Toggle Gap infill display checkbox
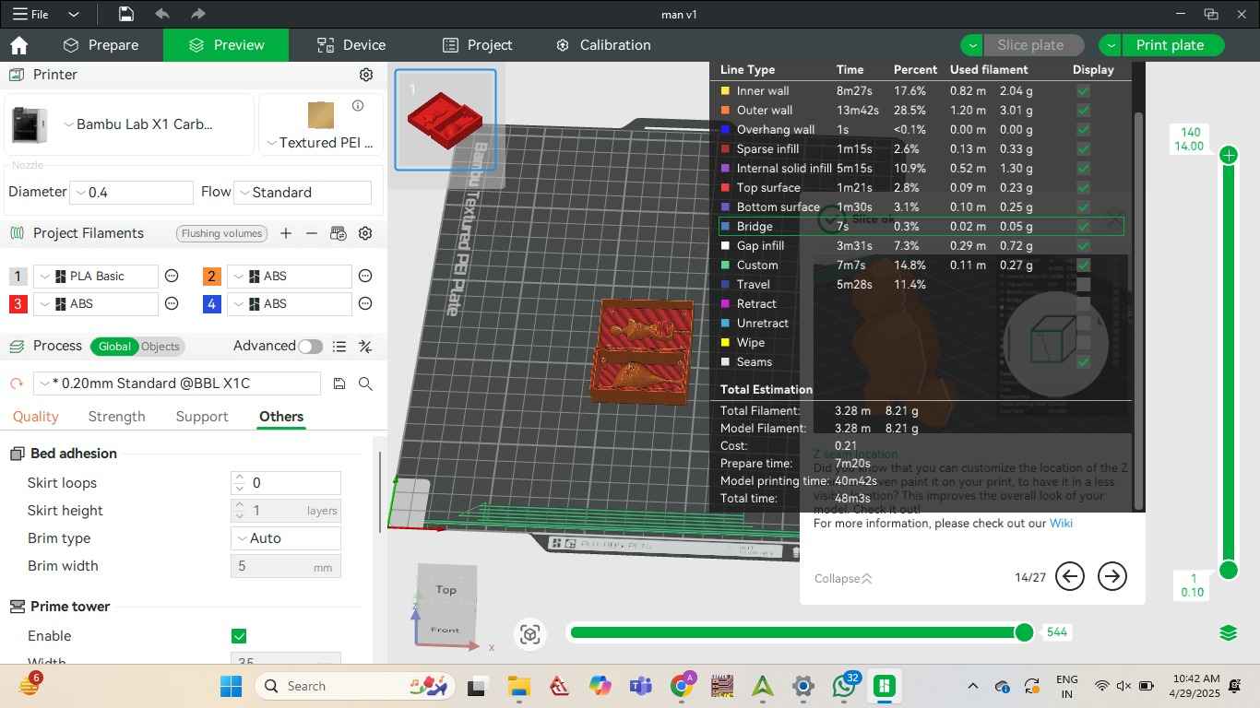This screenshot has height=708, width=1260. tap(1084, 246)
